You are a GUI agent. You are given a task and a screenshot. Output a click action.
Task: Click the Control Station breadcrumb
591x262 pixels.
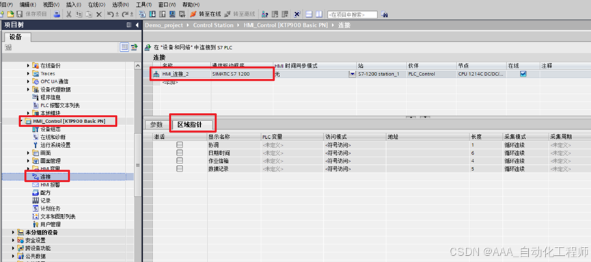click(x=213, y=25)
